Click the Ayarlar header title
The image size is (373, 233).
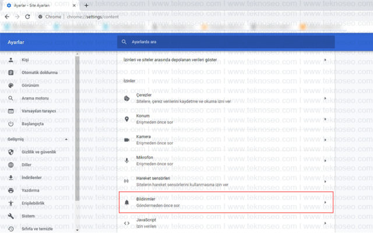16,43
